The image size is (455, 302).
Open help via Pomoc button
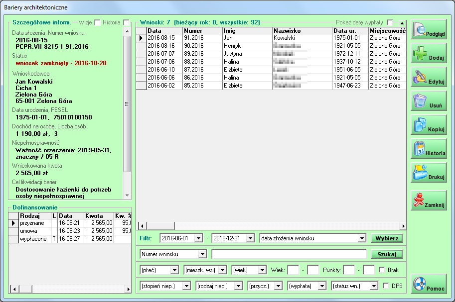click(429, 284)
